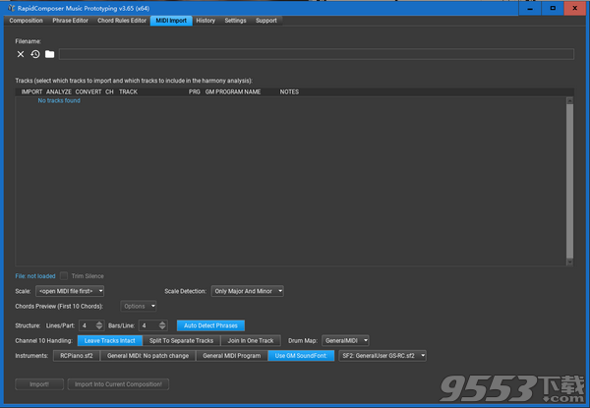Image resolution: width=590 pixels, height=408 pixels.
Task: Select Split To Separate Tracks option
Action: [x=181, y=341]
